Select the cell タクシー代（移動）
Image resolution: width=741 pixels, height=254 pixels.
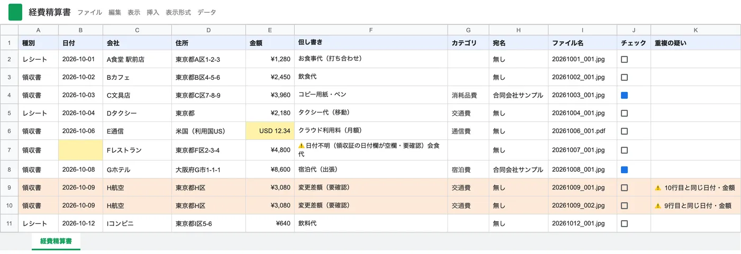371,113
